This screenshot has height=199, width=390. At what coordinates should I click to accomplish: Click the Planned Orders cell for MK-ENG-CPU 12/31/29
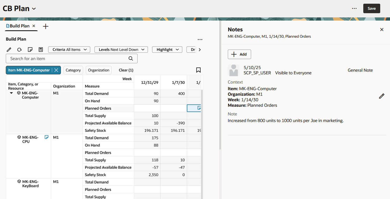147,153
